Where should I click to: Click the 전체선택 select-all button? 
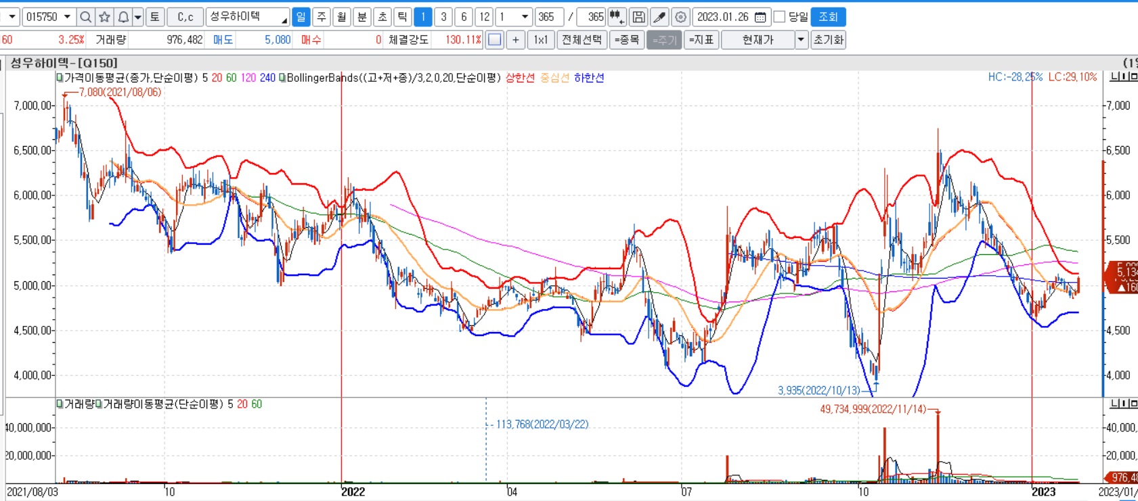[x=582, y=40]
